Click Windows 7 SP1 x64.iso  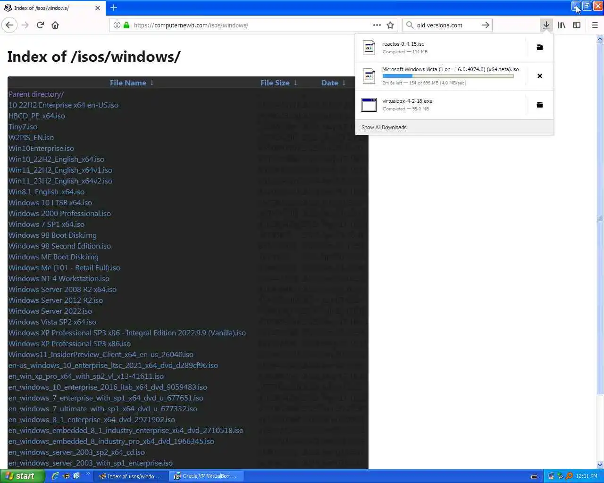46,225
